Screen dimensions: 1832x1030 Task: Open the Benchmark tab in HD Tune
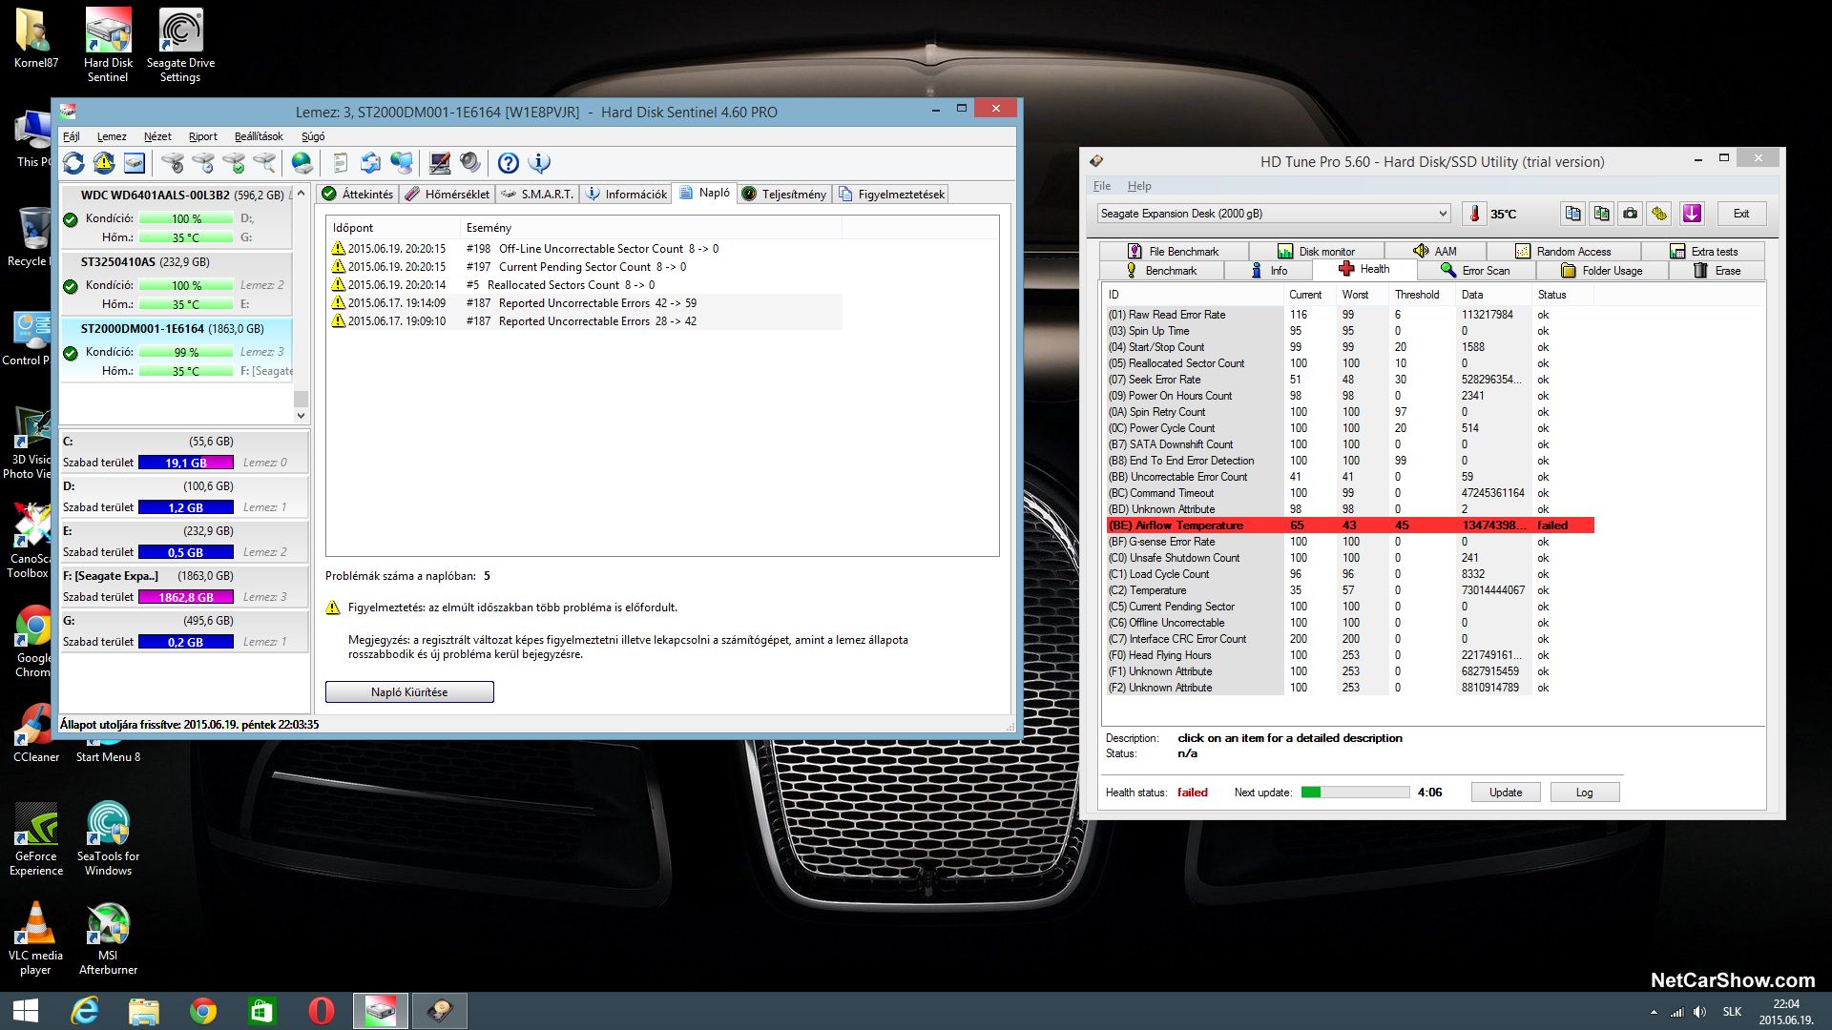[1161, 271]
